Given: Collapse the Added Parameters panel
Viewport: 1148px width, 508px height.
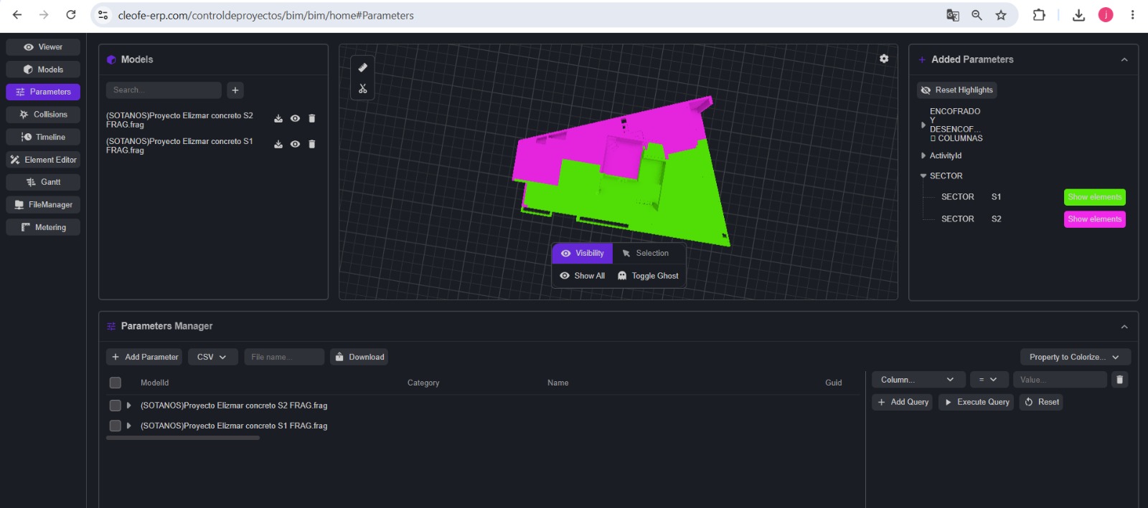Looking at the screenshot, I should [x=1124, y=60].
